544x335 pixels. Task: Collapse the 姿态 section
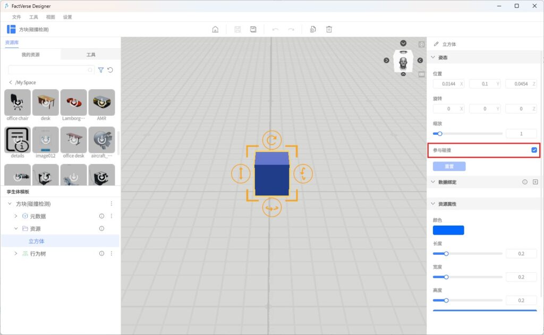point(433,57)
